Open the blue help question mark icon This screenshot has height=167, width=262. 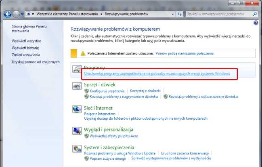[x=256, y=23]
